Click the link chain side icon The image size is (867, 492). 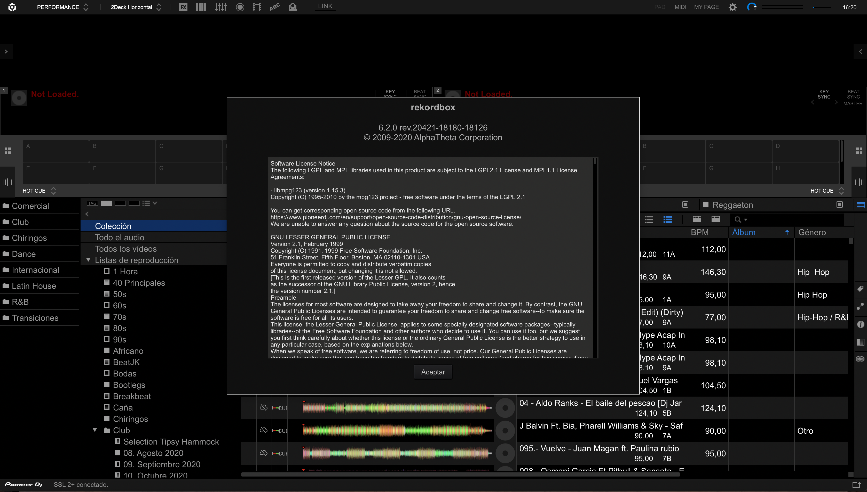(x=861, y=359)
